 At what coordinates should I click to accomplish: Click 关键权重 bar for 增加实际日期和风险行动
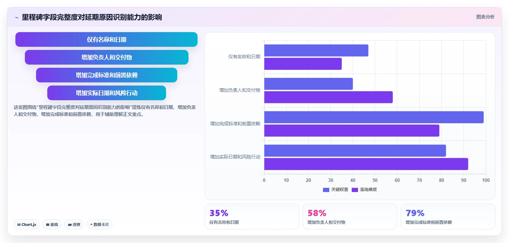(355, 150)
